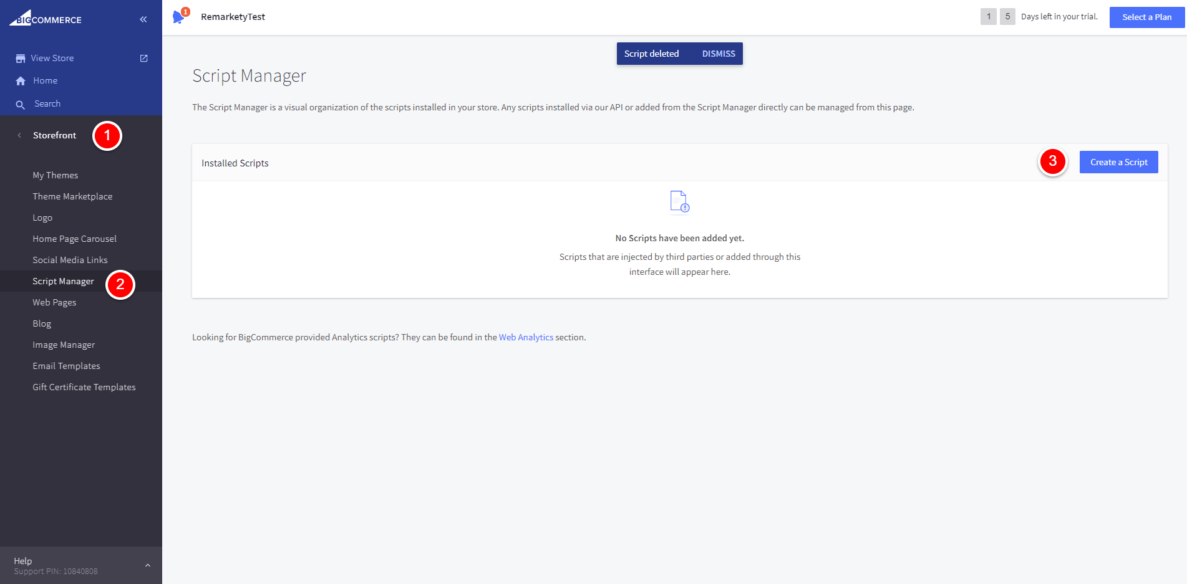Click the Installed Scripts panel title
This screenshot has width=1187, height=584.
point(235,163)
